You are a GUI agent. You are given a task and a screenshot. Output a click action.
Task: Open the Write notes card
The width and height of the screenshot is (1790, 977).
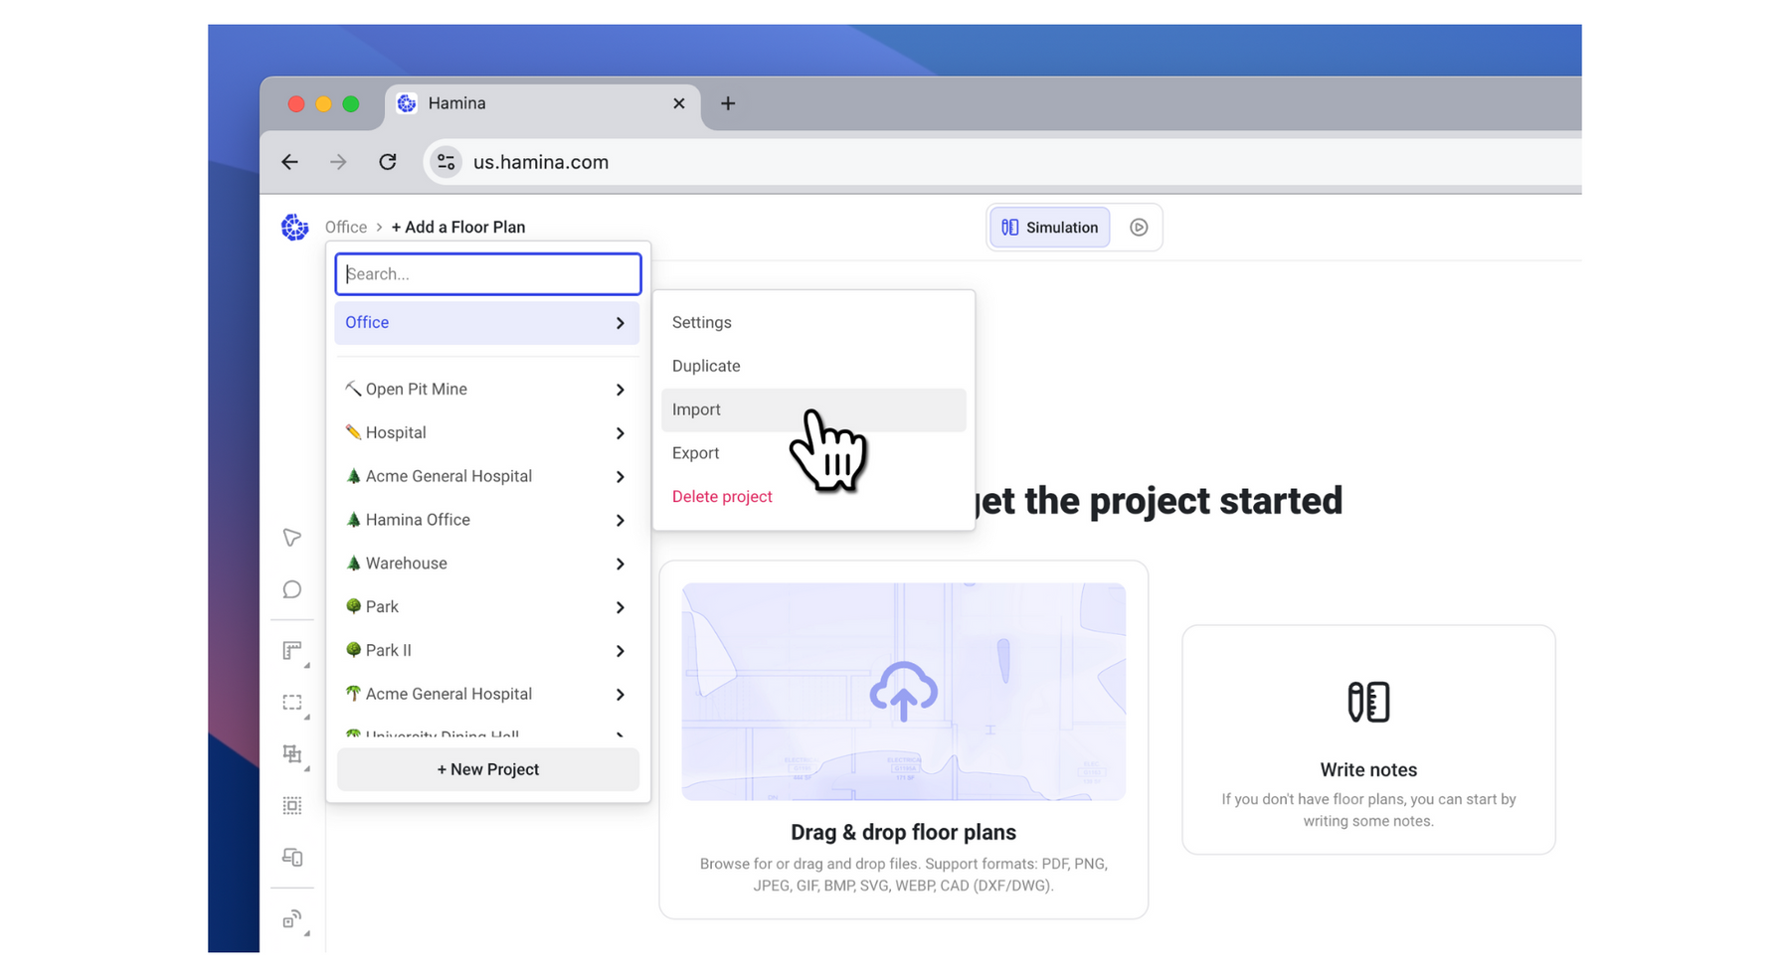point(1367,739)
